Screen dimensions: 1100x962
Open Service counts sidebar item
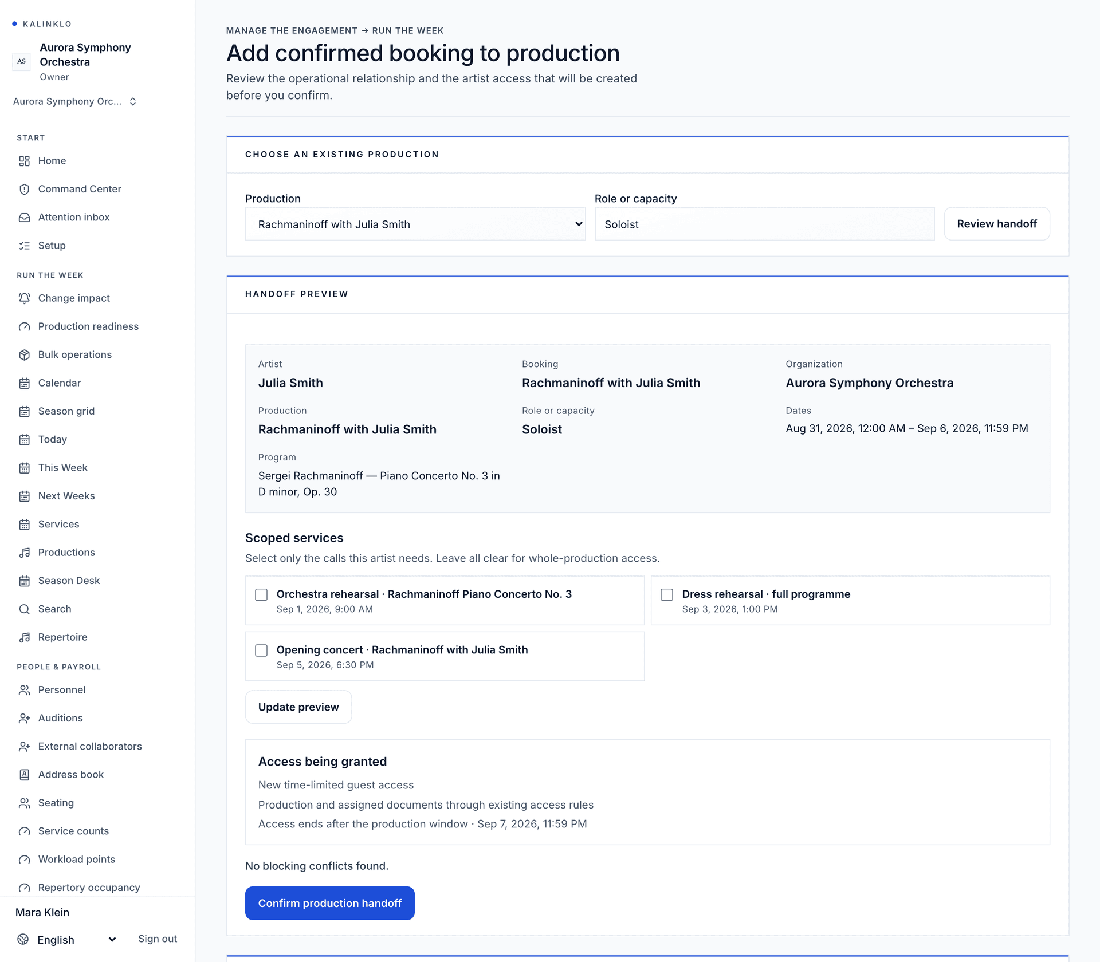pos(73,831)
